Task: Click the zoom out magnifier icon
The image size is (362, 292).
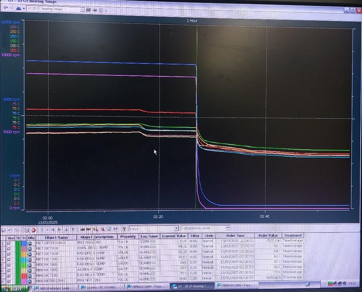Action: pos(102,229)
